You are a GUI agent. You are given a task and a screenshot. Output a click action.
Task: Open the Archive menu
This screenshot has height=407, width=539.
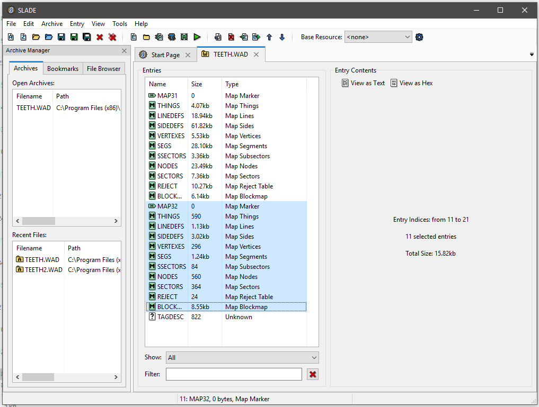click(x=52, y=24)
